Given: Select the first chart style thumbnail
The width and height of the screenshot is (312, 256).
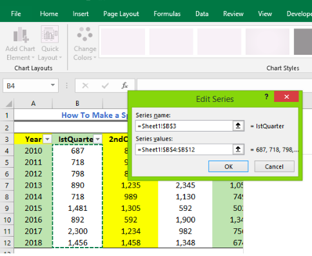Looking at the screenshot, I should pos(123,41).
